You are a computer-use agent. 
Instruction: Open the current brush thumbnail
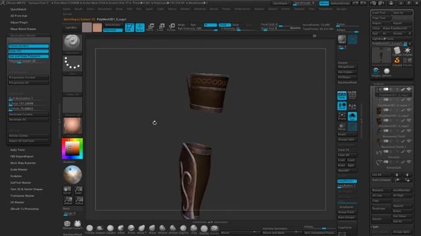point(72,42)
